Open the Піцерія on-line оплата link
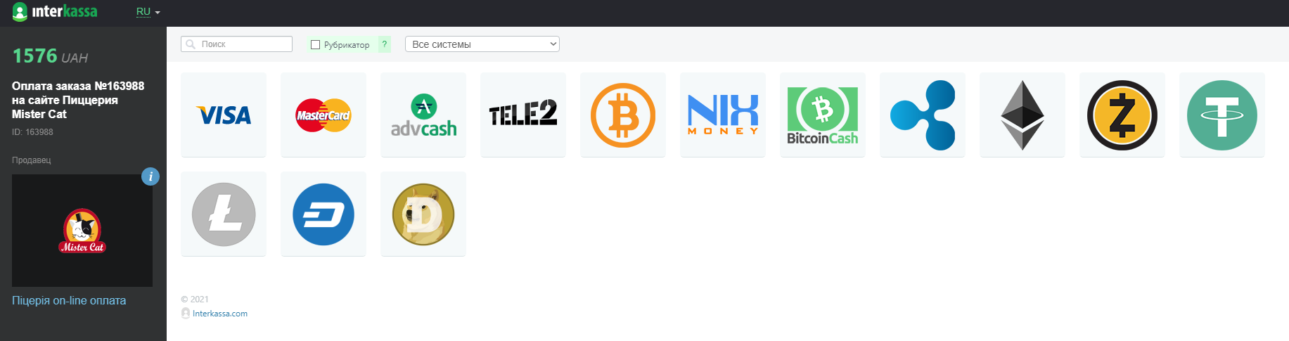The width and height of the screenshot is (1289, 341). click(69, 300)
